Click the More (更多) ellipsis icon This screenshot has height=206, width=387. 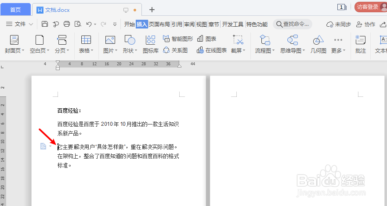pyautogui.click(x=338, y=39)
